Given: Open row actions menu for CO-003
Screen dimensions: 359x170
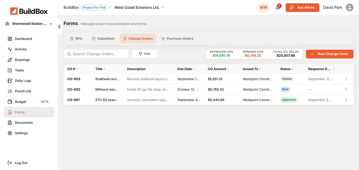Looking at the screenshot, I should (x=346, y=79).
